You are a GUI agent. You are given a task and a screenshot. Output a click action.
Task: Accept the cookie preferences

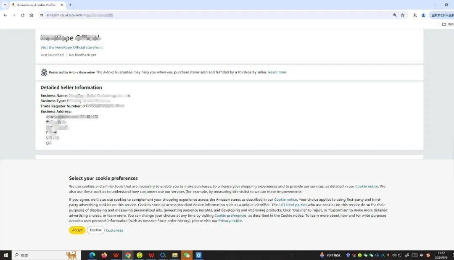tap(77, 230)
